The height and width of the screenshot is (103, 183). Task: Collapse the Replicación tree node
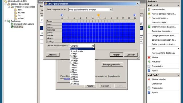(5, 21)
